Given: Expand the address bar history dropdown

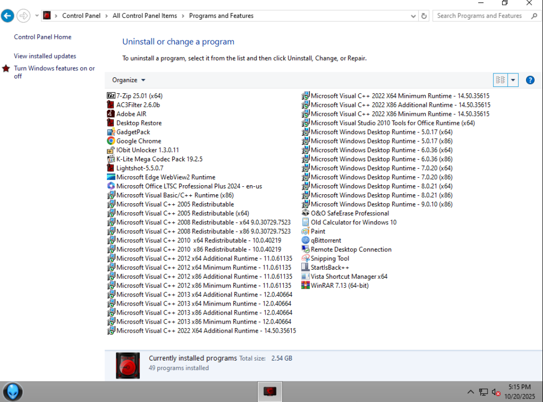Looking at the screenshot, I should (413, 16).
